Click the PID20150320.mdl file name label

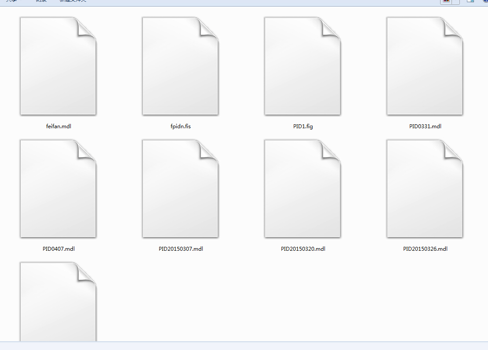(303, 249)
